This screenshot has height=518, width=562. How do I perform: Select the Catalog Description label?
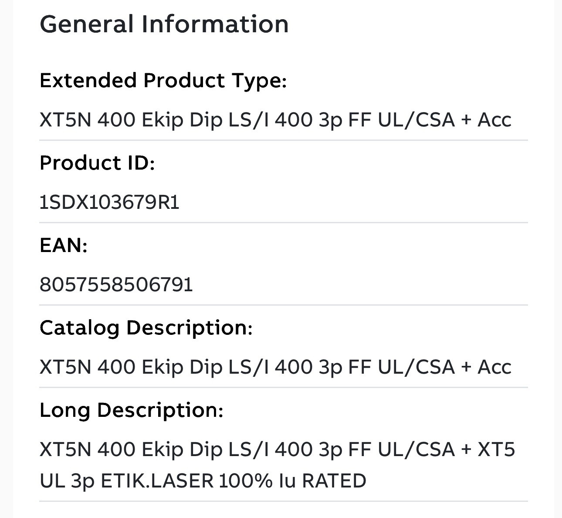click(146, 328)
